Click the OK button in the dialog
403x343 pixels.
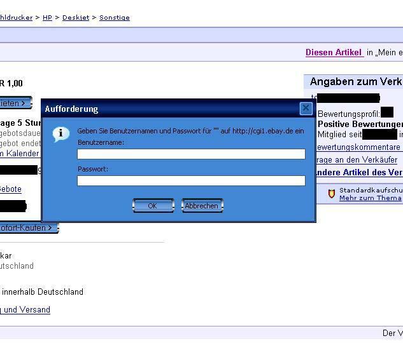(153, 206)
